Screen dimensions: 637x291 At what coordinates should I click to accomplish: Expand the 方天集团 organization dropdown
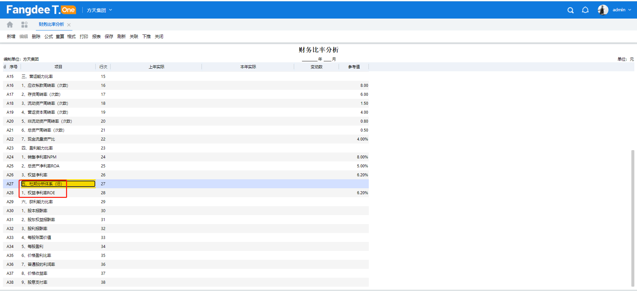click(100, 10)
